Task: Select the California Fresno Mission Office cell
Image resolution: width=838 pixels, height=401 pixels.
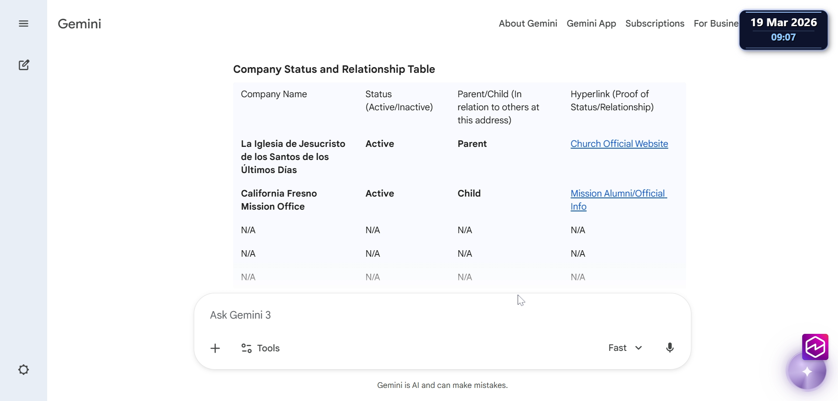Action: coord(278,200)
